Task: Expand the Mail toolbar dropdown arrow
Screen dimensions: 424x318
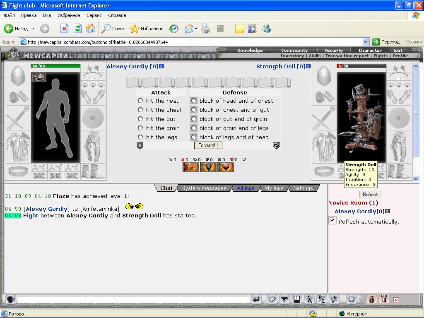Action: (196, 29)
